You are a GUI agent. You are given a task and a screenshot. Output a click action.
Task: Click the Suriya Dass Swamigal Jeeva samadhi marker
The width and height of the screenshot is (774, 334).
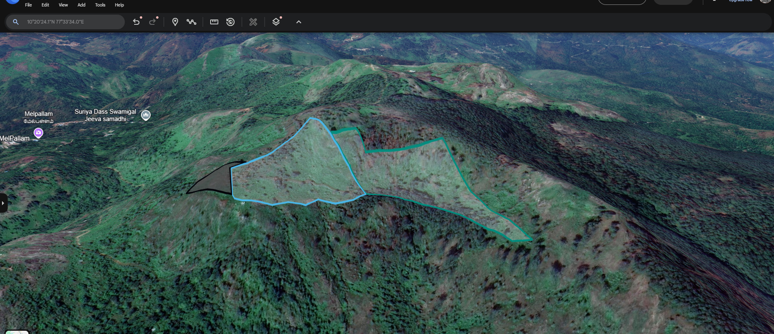146,115
